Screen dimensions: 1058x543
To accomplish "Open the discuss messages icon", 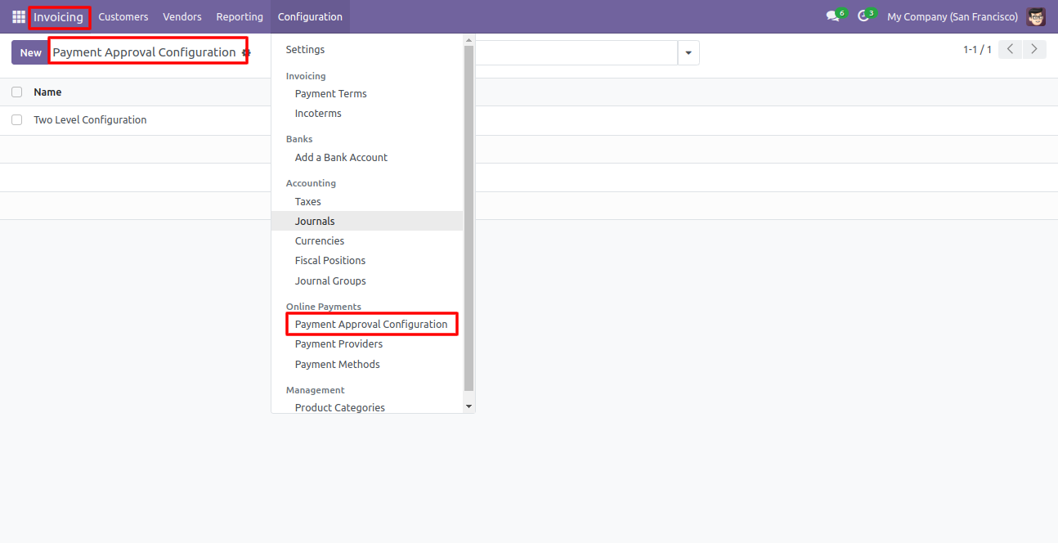I will (832, 16).
